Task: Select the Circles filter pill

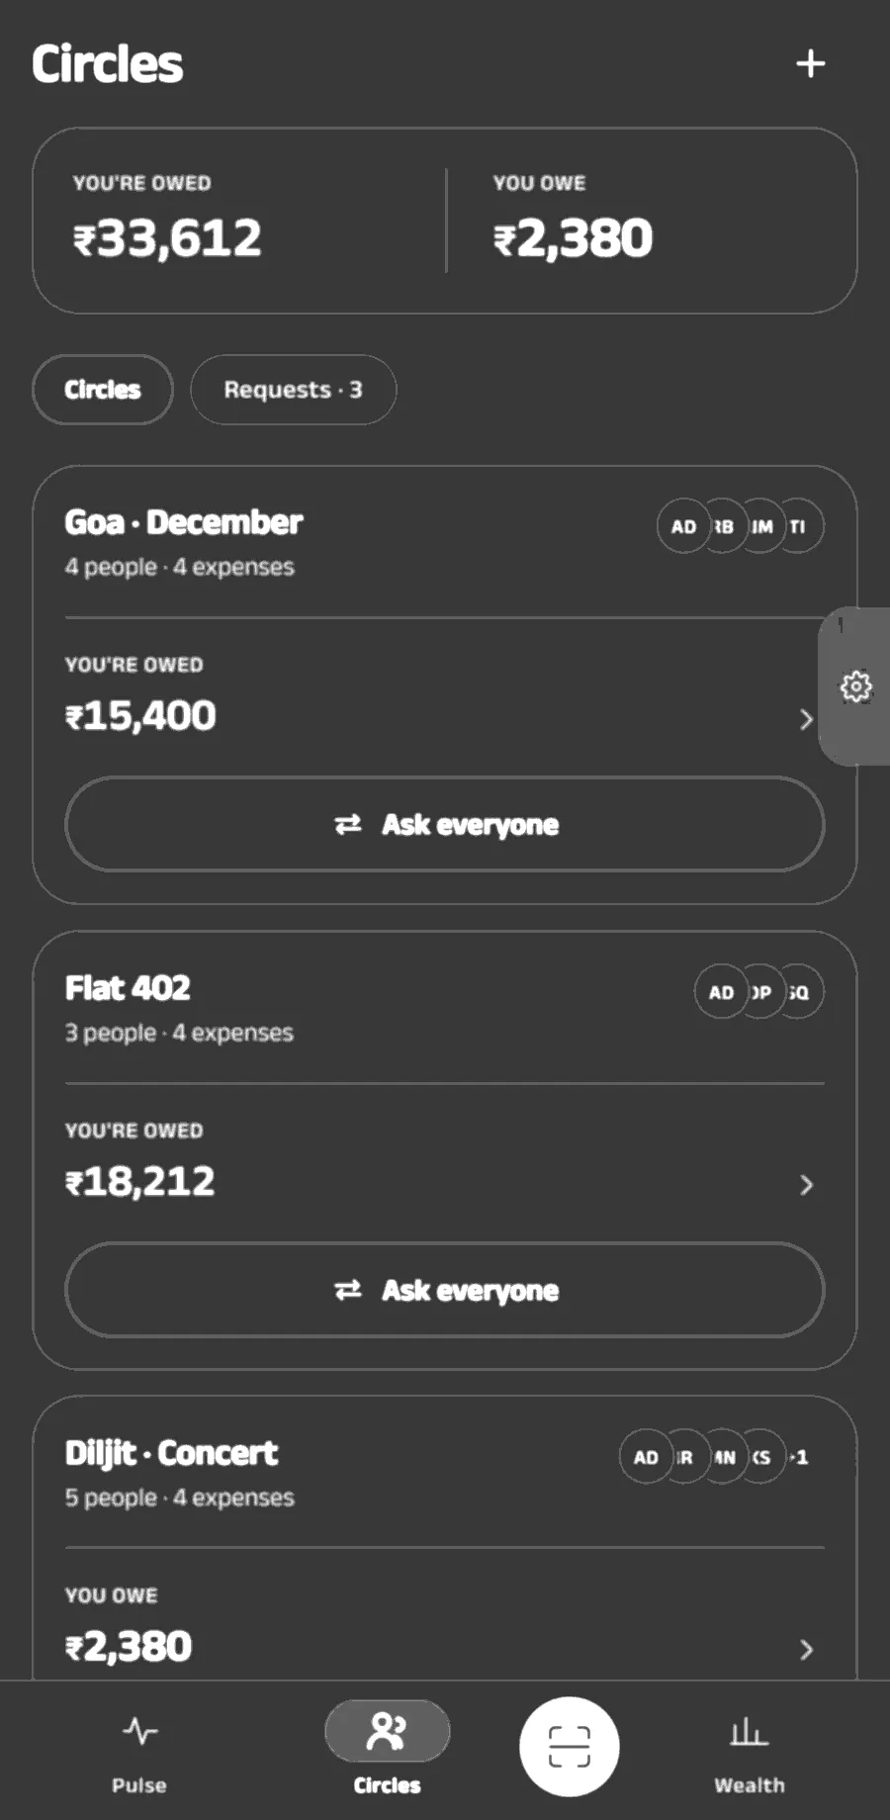Action: pos(103,390)
